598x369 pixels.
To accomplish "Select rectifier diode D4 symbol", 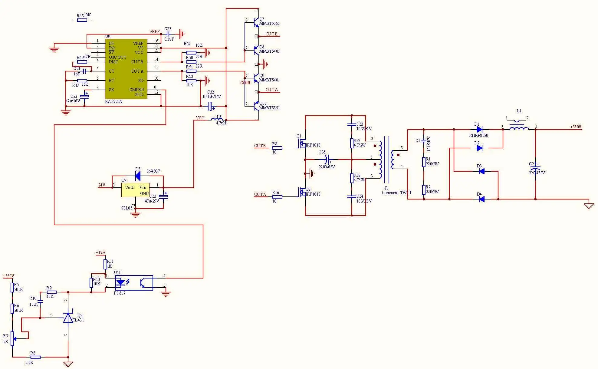I will (x=482, y=199).
